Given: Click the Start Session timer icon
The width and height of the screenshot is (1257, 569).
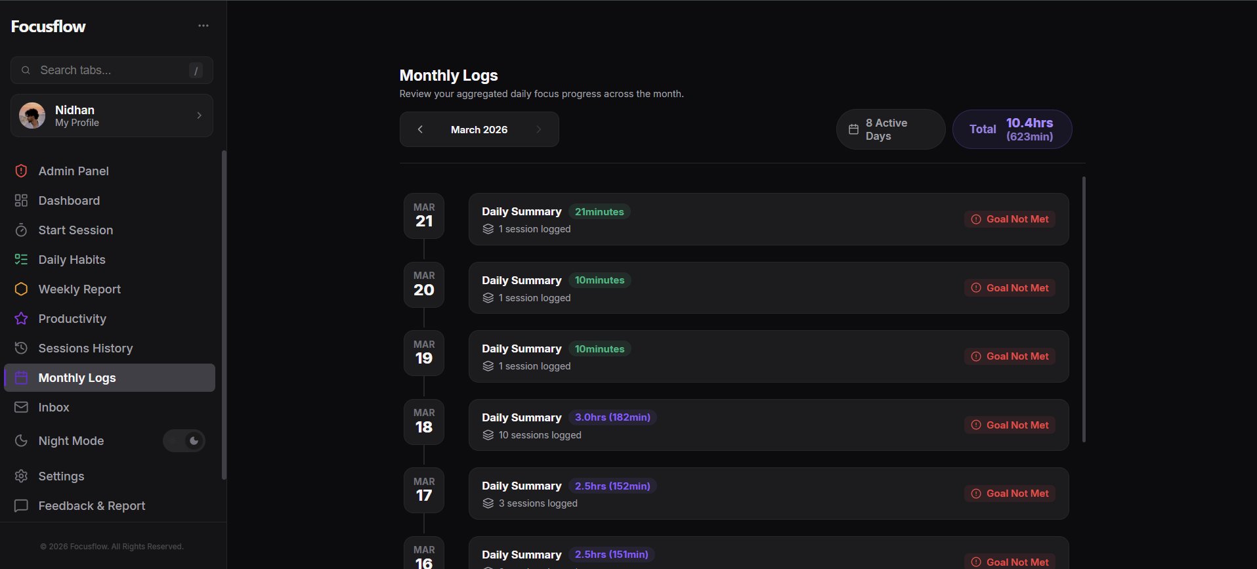Looking at the screenshot, I should tap(21, 230).
